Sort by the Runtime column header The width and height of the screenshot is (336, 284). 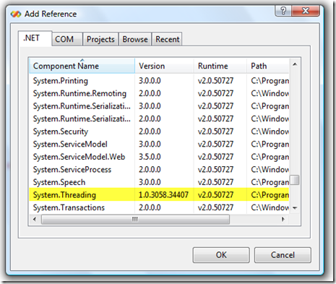coord(220,66)
